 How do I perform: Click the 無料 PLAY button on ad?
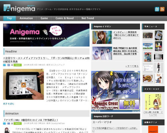129,105
